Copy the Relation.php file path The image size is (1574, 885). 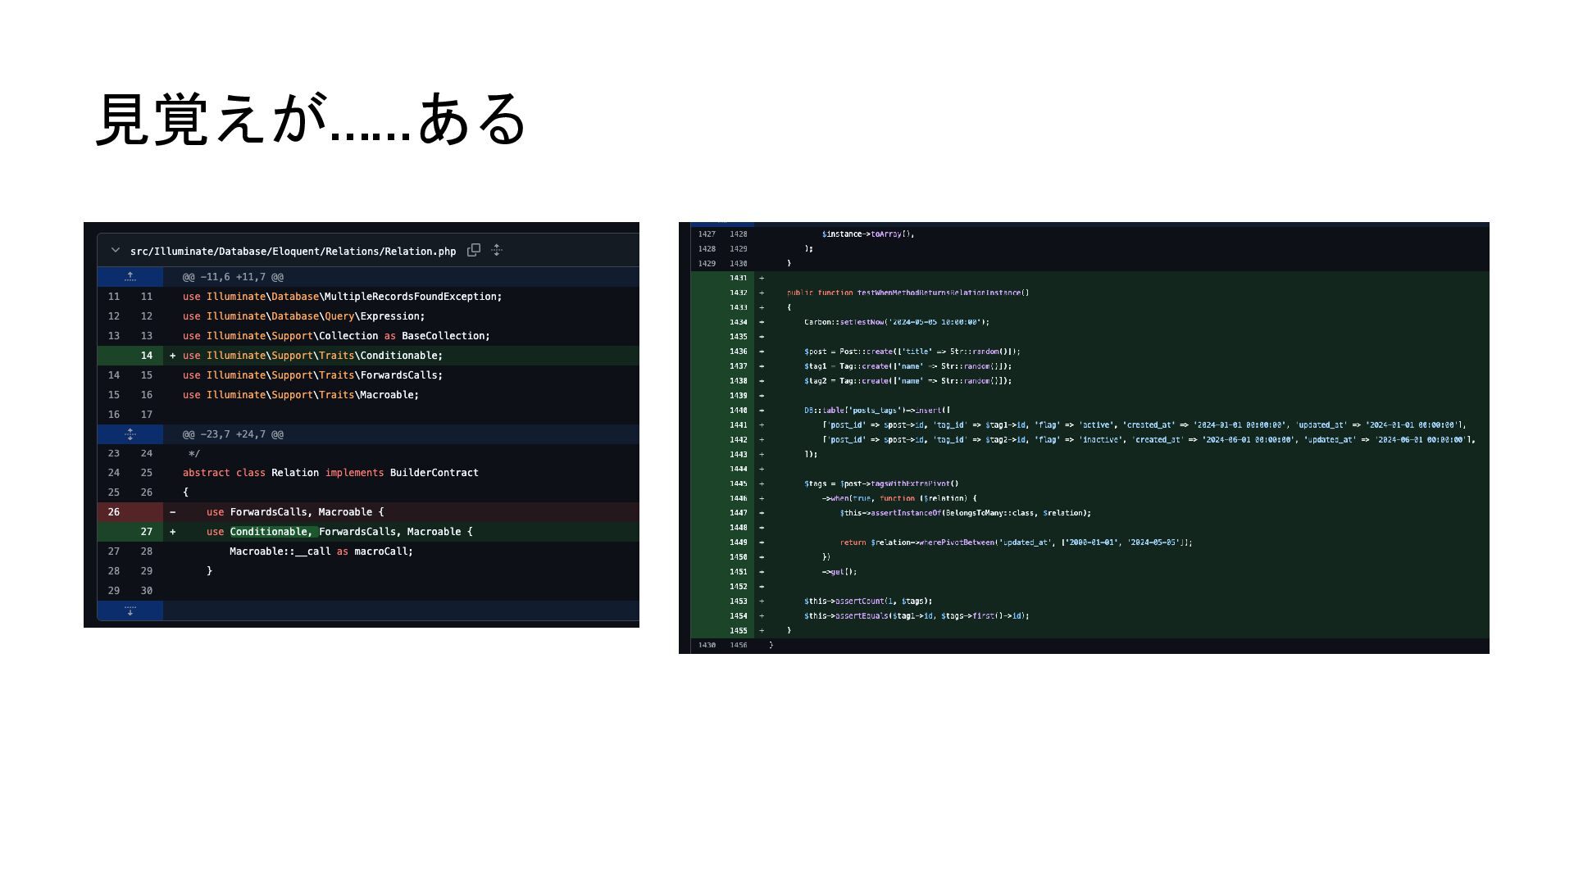tap(474, 251)
